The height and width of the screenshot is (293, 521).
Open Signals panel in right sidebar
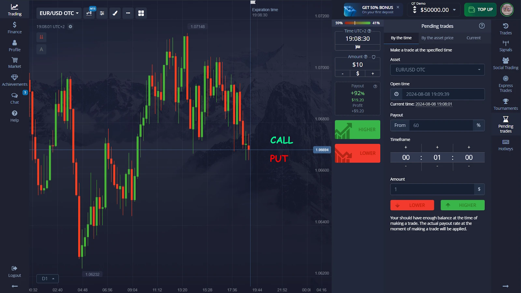click(505, 46)
